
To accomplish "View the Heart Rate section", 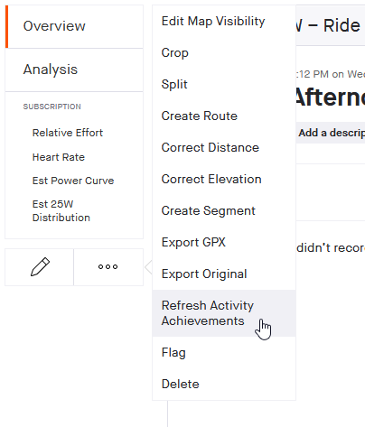I will (59, 157).
